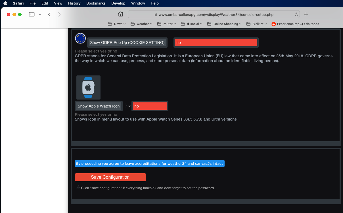Click the GDPR description paragraph text
Image resolution: width=343 pixels, height=213 pixels.
point(204,58)
